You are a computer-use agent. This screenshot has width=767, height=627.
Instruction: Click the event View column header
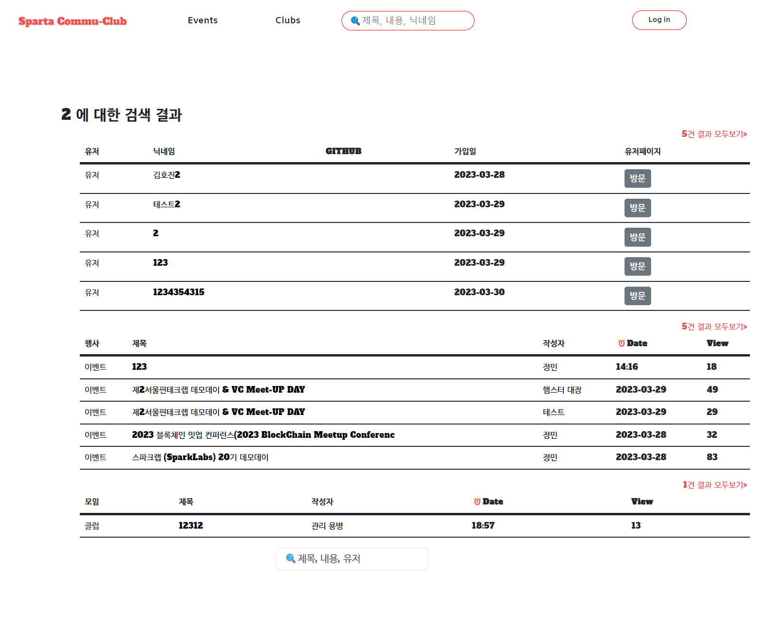pyautogui.click(x=717, y=343)
